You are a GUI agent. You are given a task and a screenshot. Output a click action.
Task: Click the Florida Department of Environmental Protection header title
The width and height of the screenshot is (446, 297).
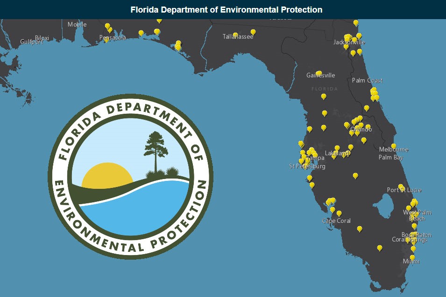(x=227, y=10)
